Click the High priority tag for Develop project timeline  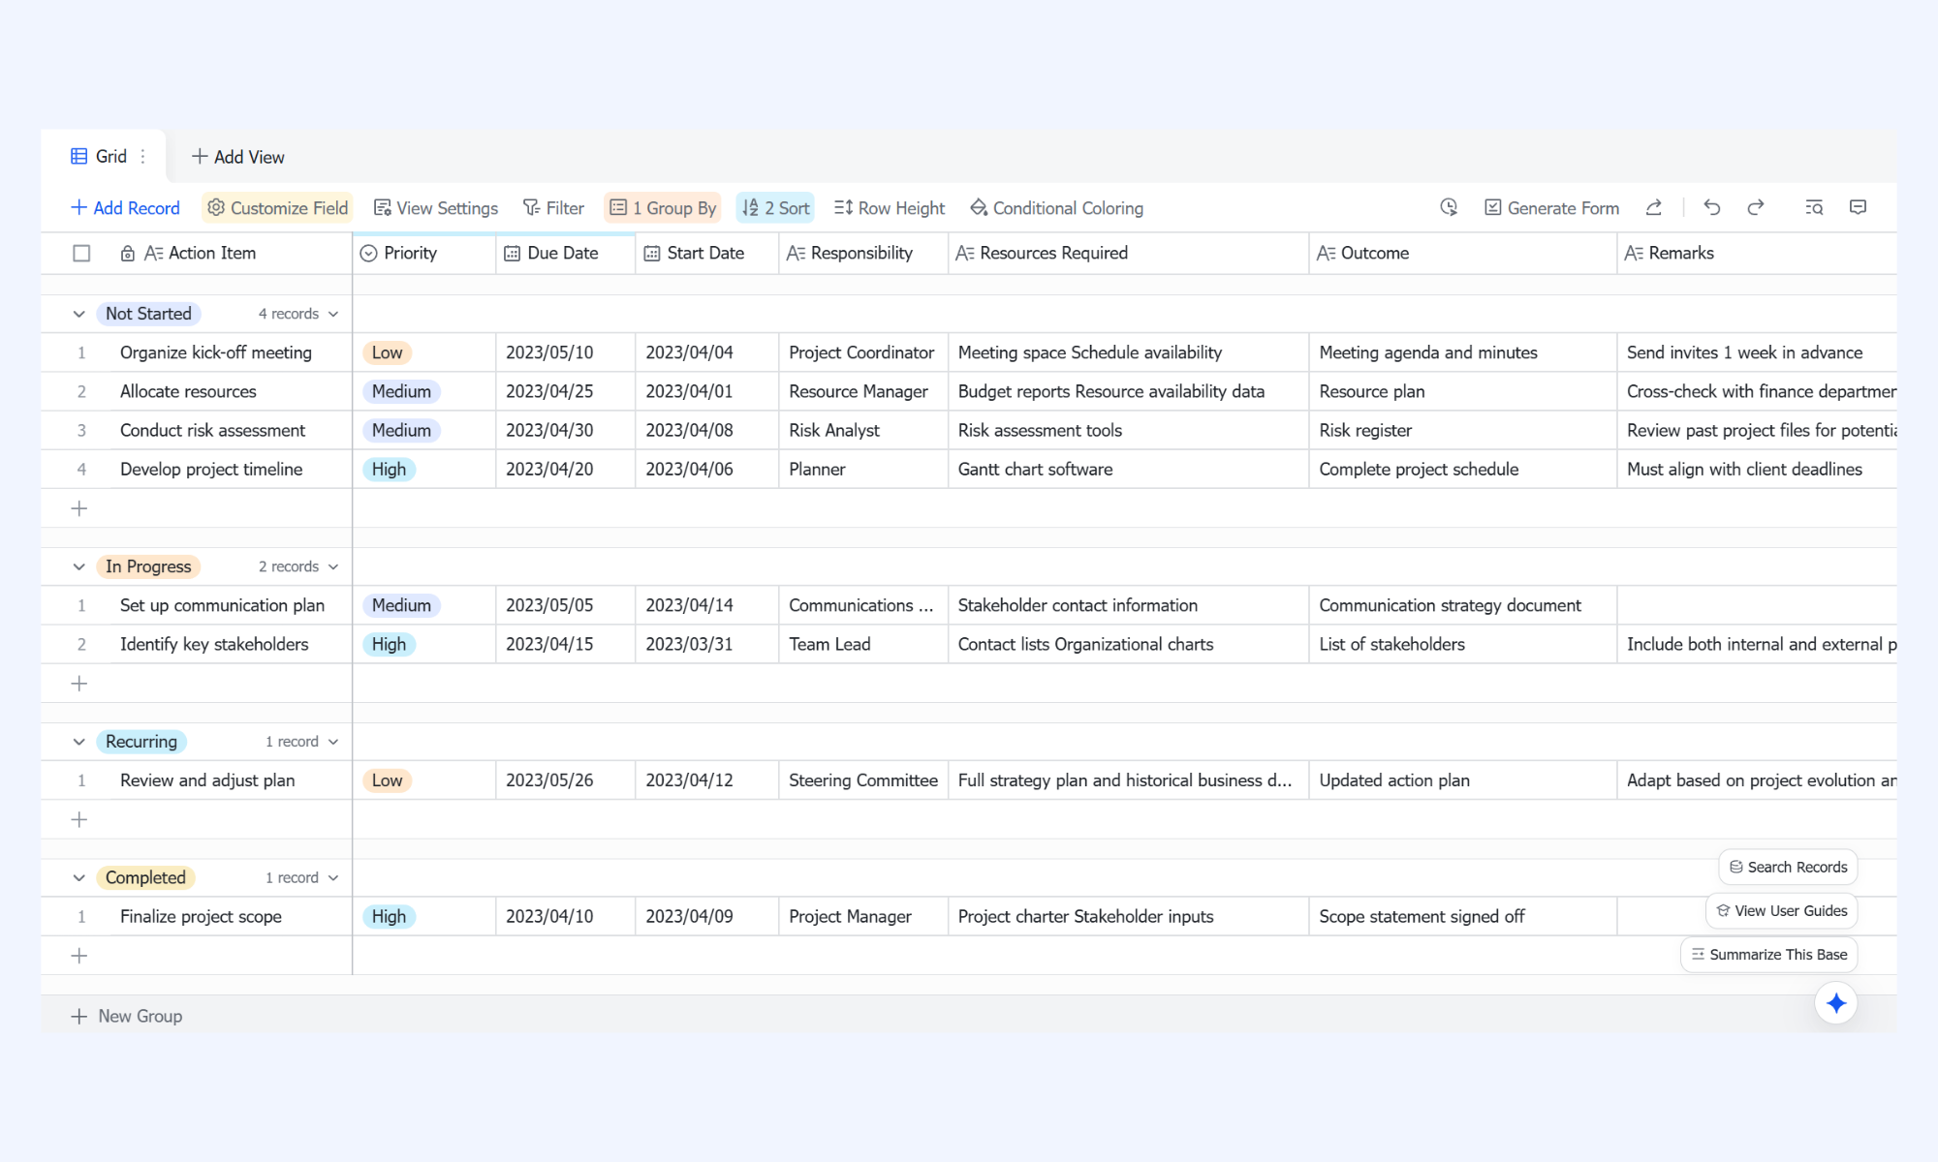389,470
